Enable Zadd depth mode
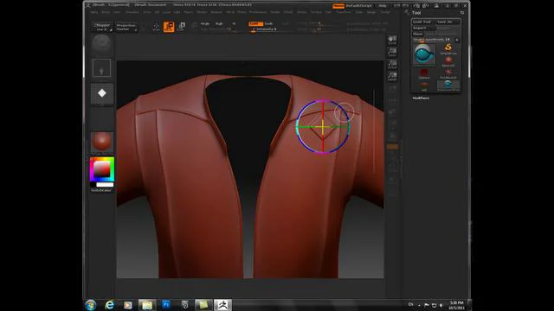This screenshot has height=311, width=554. click(x=255, y=23)
